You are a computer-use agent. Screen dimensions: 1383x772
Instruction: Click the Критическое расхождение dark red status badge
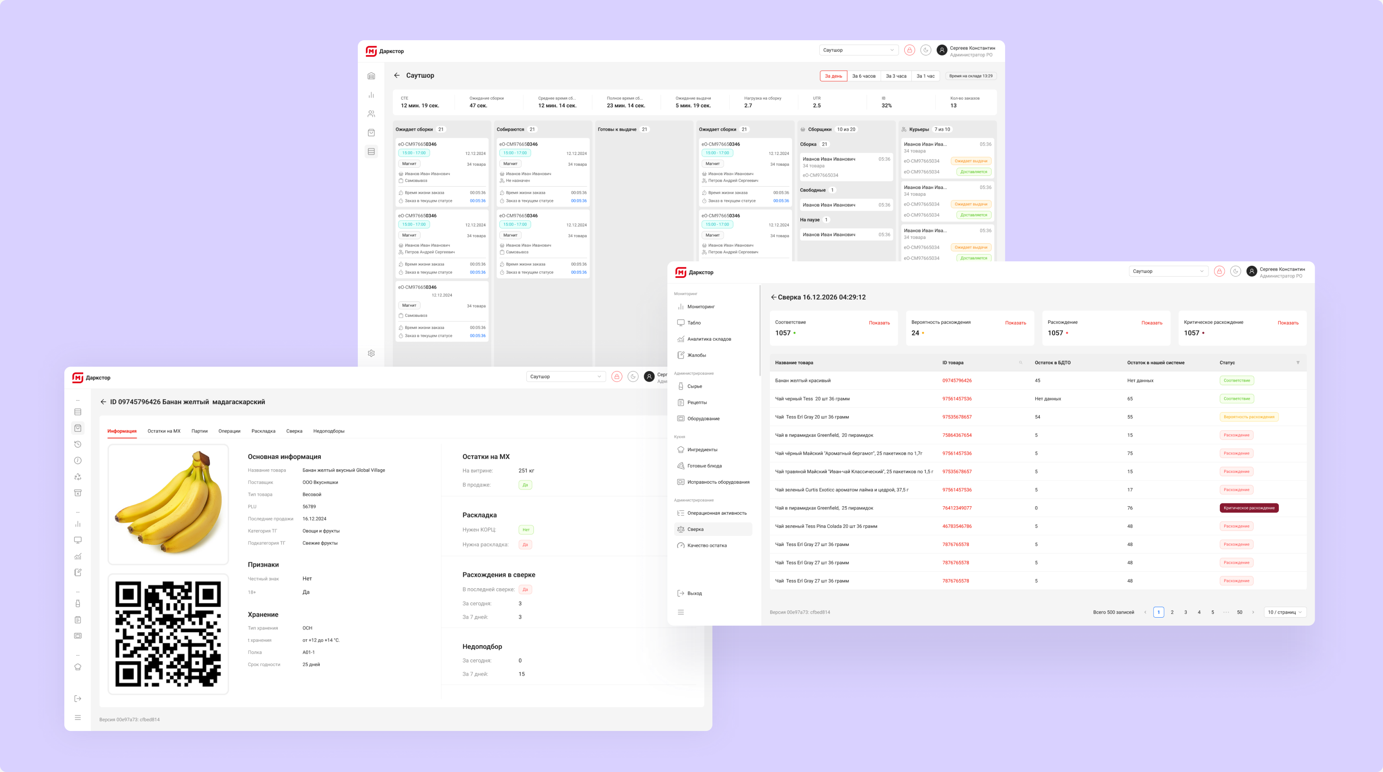click(x=1249, y=508)
